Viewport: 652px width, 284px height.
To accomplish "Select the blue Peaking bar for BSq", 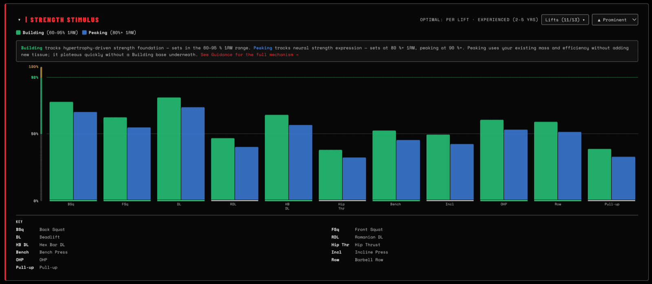I will pyautogui.click(x=85, y=156).
